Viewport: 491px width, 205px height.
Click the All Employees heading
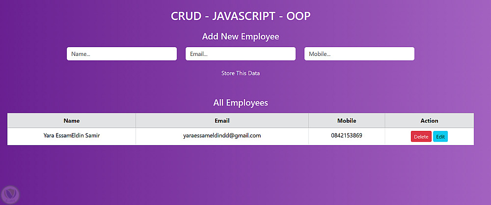[241, 102]
